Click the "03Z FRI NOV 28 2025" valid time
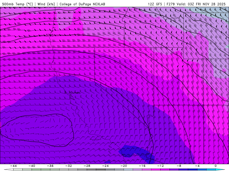The width and height of the screenshot is (229, 171). 207,4
